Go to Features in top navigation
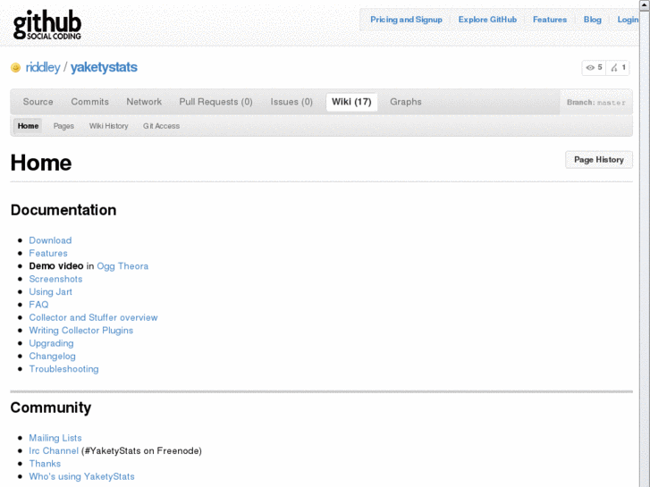 (x=550, y=20)
